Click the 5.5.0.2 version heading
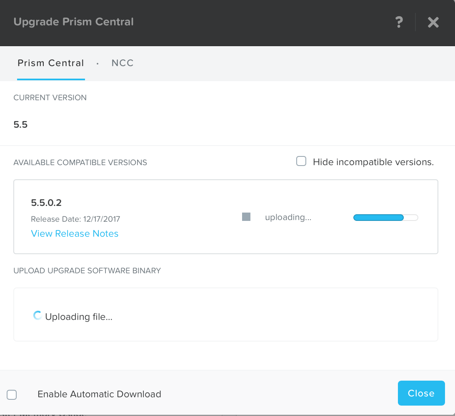Image resolution: width=455 pixels, height=416 pixels. tap(46, 203)
